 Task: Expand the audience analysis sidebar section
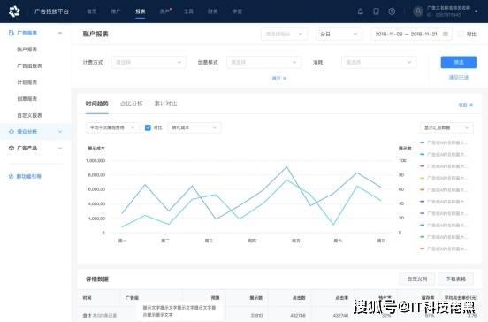pyautogui.click(x=60, y=132)
